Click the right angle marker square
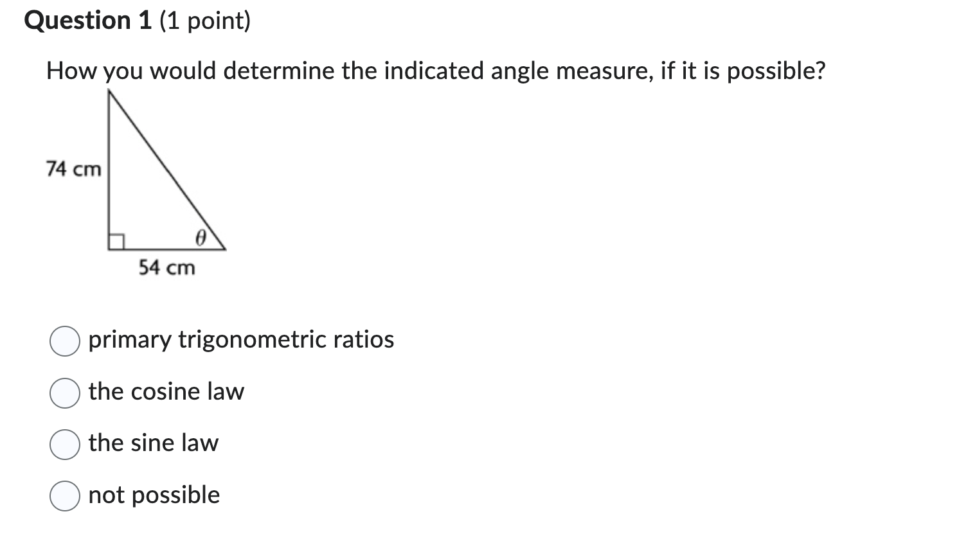The image size is (968, 541). (x=117, y=240)
